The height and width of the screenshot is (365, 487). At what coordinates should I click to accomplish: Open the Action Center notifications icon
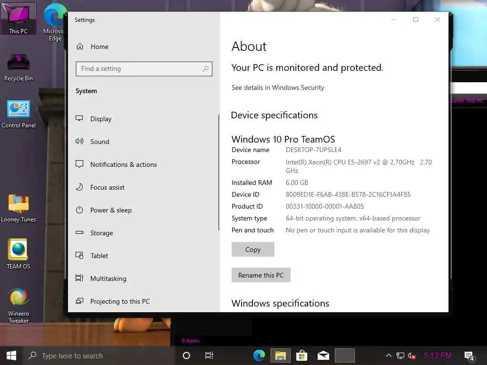click(x=469, y=356)
